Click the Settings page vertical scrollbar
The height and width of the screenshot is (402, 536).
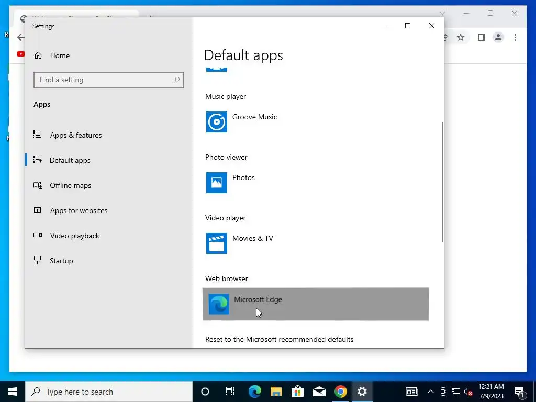tap(442, 182)
